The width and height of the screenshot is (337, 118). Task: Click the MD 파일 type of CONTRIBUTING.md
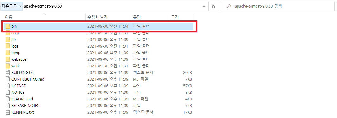point(141,79)
